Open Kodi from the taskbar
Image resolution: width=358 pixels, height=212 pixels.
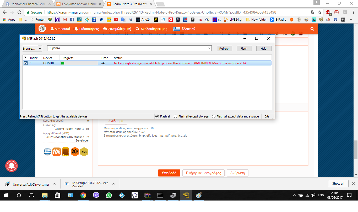tap(122, 195)
